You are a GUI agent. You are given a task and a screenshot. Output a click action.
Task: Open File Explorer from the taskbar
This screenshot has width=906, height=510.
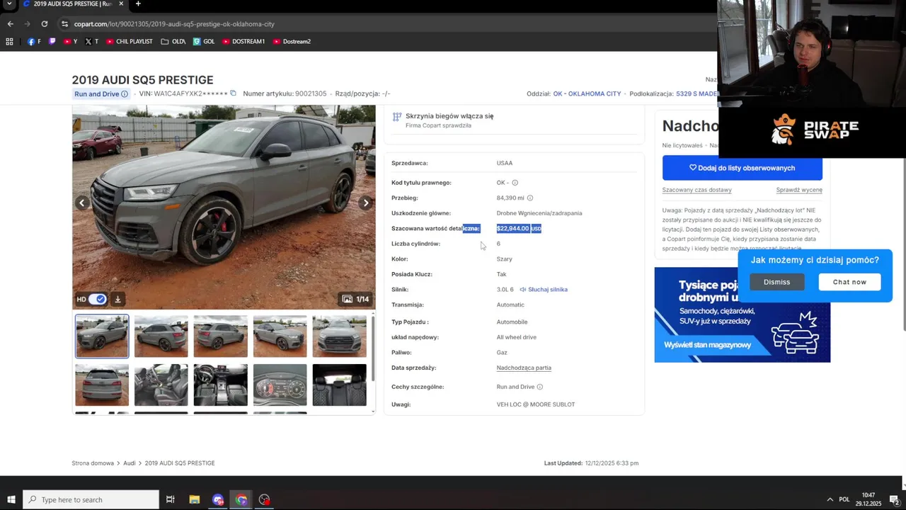click(x=195, y=499)
